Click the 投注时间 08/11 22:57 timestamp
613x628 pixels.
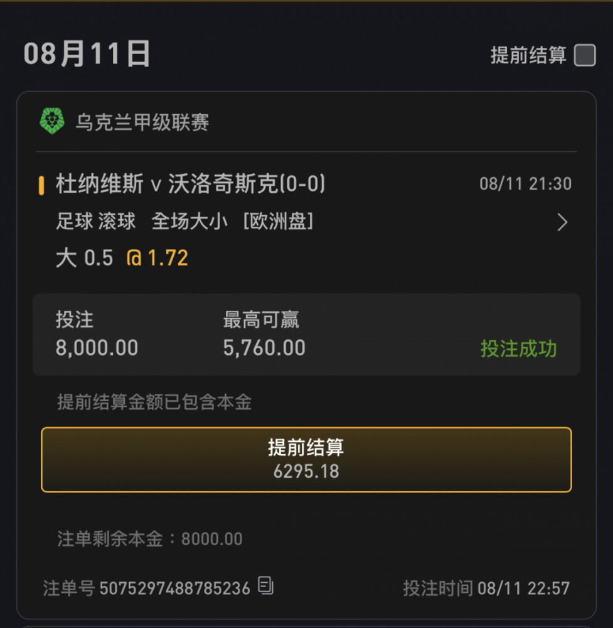(x=486, y=588)
